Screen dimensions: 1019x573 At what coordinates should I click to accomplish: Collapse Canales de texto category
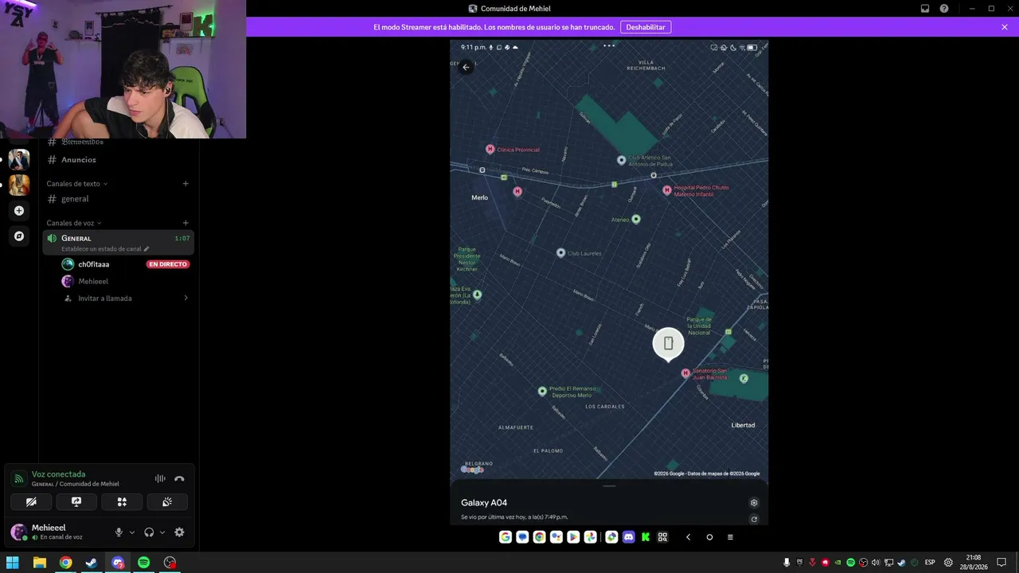76,184
